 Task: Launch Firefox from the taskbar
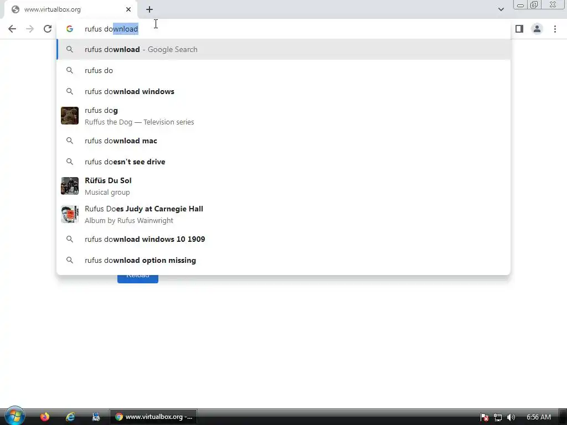pos(45,417)
